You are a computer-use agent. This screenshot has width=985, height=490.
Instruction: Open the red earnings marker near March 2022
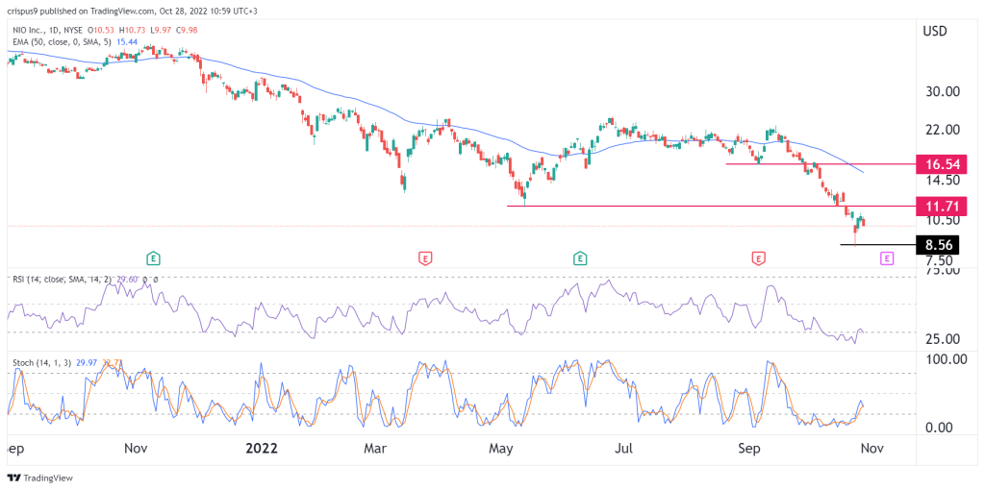tap(425, 257)
